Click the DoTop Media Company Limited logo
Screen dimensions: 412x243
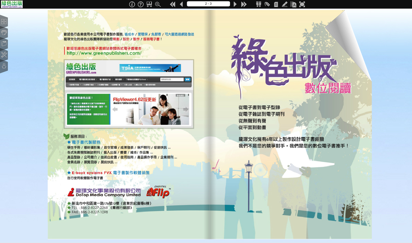coord(104,192)
